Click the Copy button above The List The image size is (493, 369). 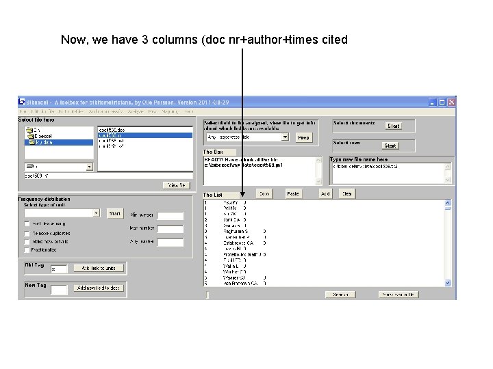pyautogui.click(x=264, y=193)
